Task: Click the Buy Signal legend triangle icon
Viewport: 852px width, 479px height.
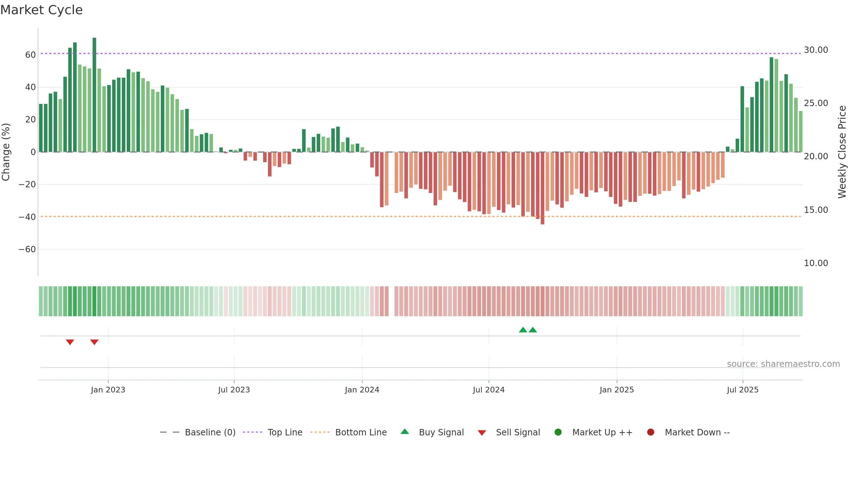Action: point(405,431)
